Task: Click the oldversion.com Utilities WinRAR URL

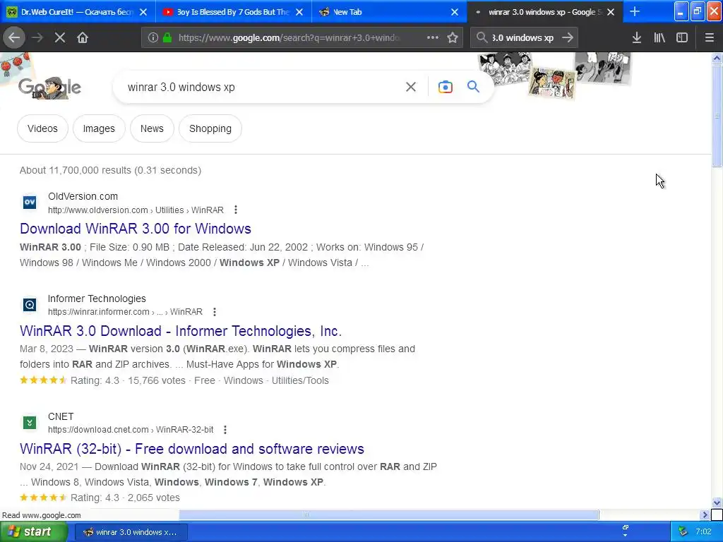Action: 136,210
